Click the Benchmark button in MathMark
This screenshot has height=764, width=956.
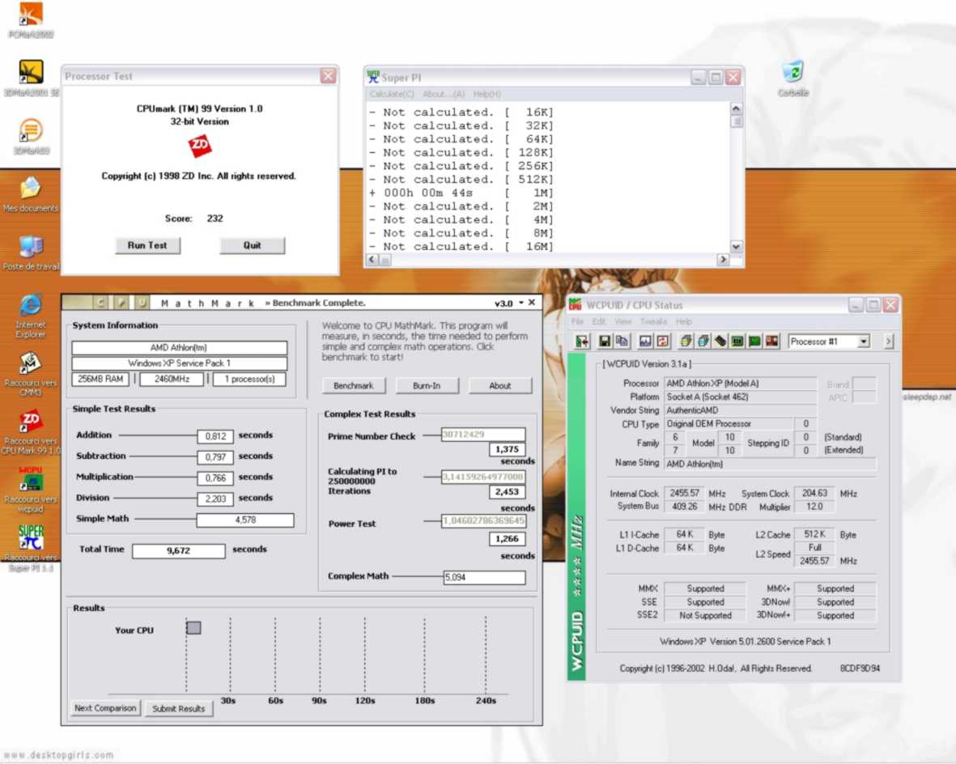point(354,385)
